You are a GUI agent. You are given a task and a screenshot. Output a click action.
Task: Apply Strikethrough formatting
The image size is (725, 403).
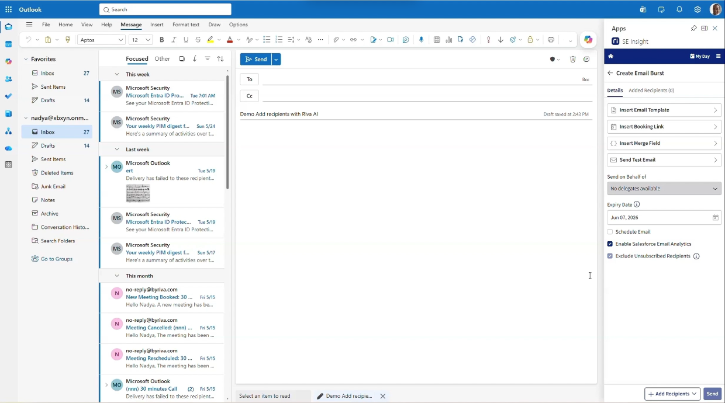(198, 40)
